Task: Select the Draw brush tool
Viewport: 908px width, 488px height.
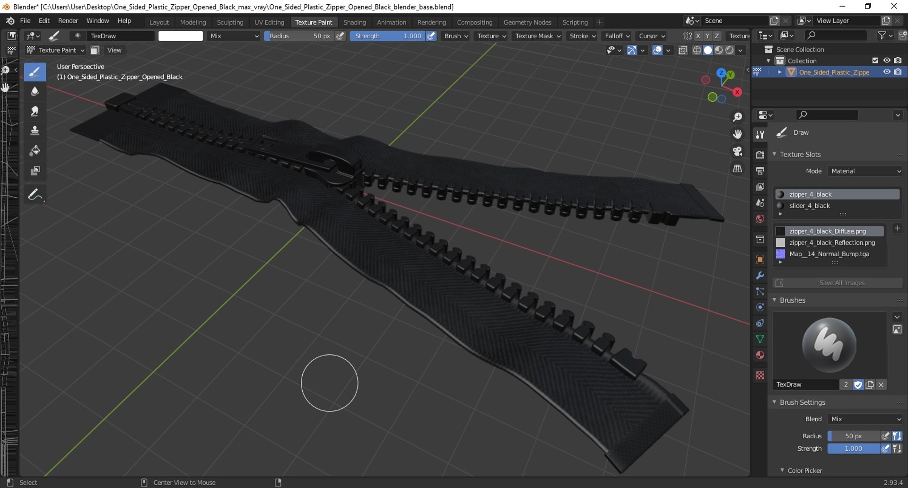Action: [35, 72]
